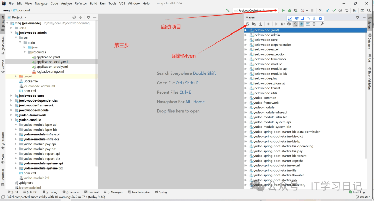Click the Git update project arrow
This screenshot has width=374, height=201.
tap(328, 10)
